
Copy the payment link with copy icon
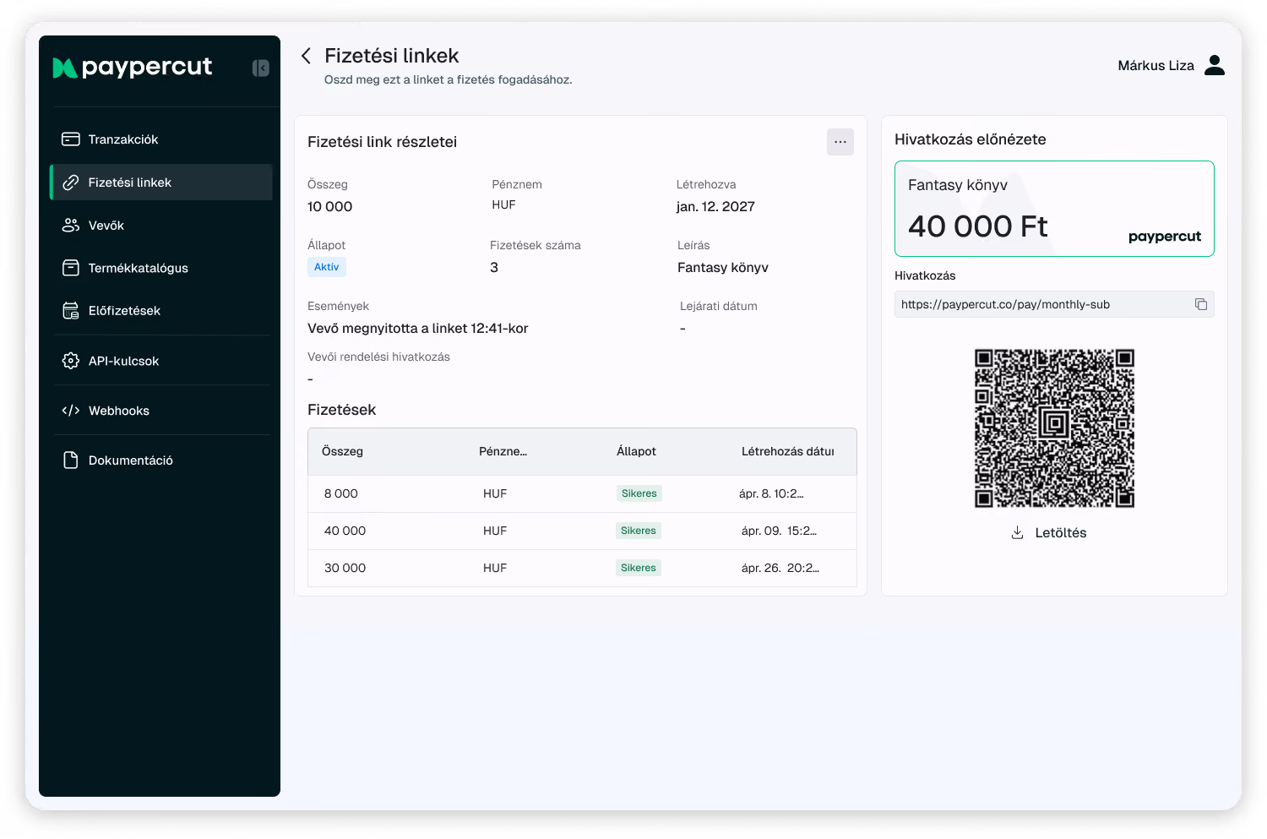point(1201,304)
